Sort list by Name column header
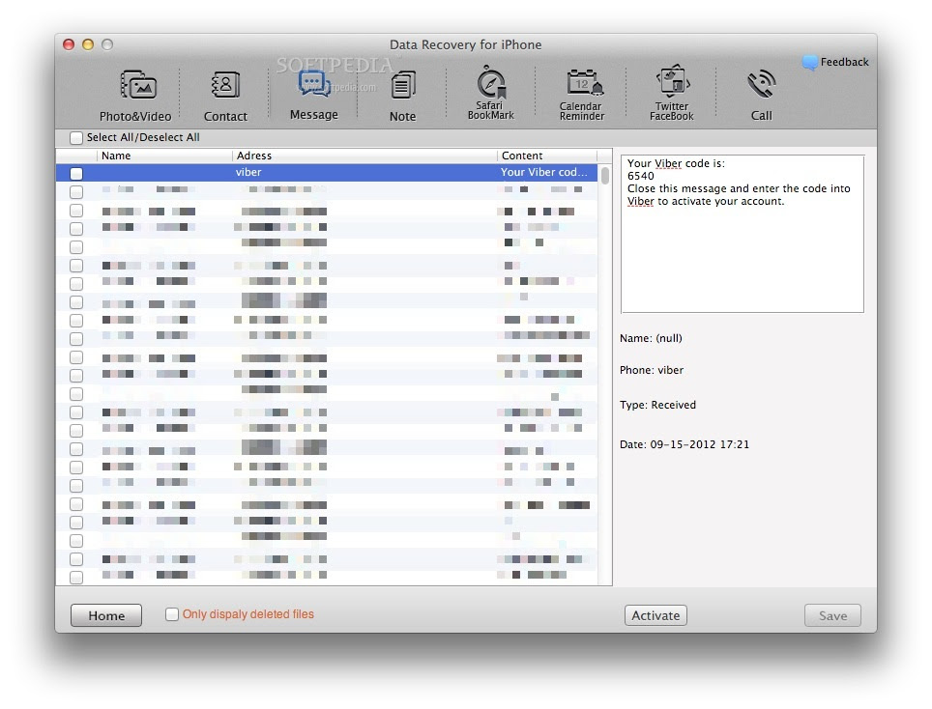This screenshot has height=709, width=932. [164, 156]
